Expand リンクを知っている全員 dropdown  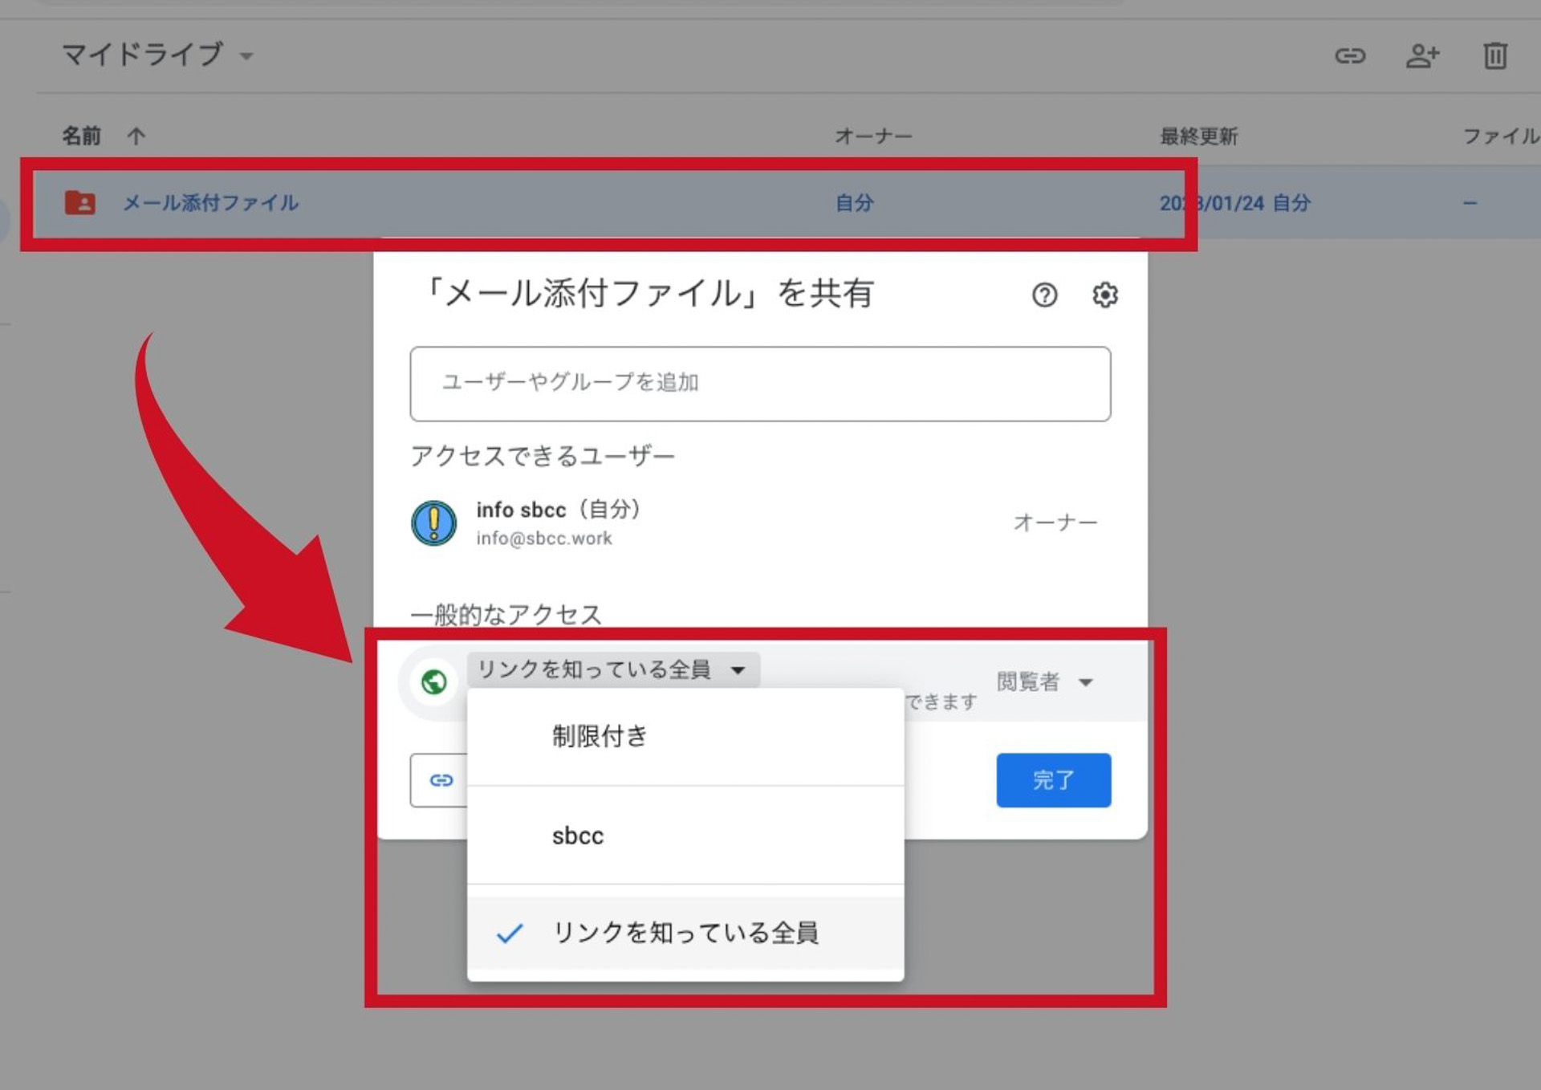pyautogui.click(x=613, y=669)
